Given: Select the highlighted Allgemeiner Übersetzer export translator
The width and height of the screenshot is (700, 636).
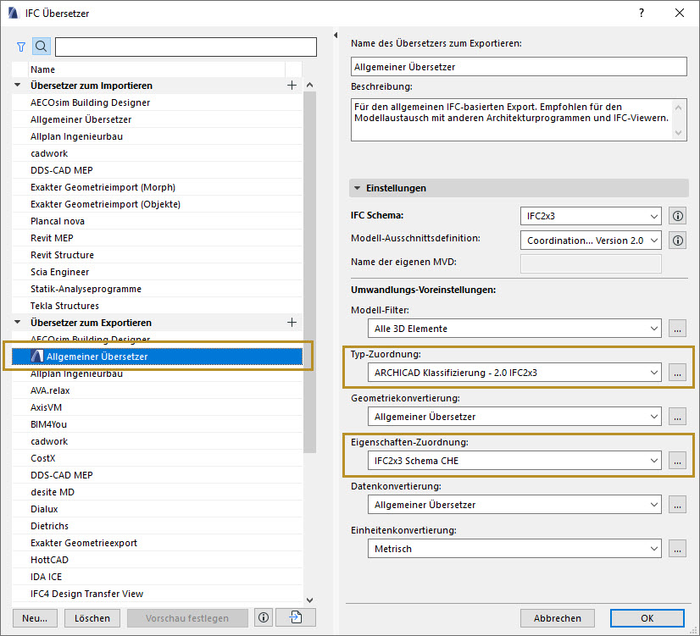Looking at the screenshot, I should 158,357.
